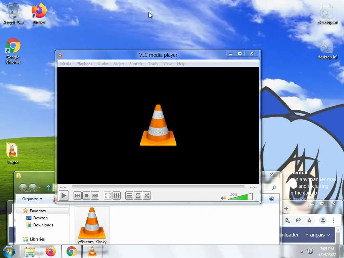The height and width of the screenshot is (258, 344).
Task: Open the Playback menu
Action: pyautogui.click(x=84, y=64)
